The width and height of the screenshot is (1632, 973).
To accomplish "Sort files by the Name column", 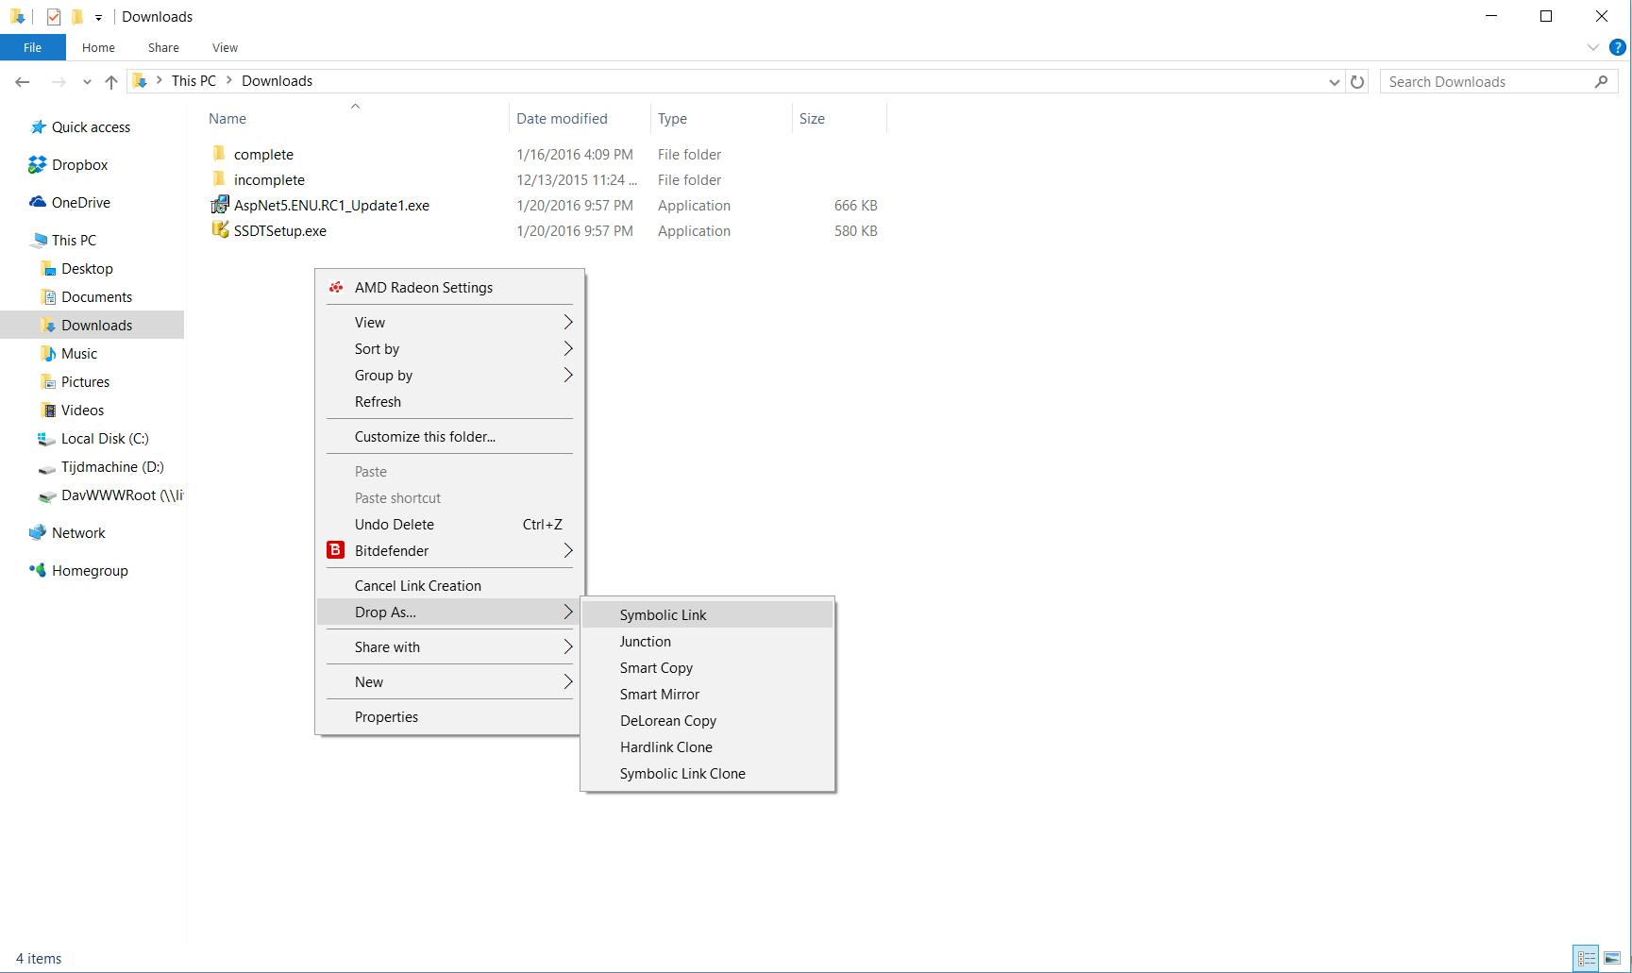I will tap(355, 118).
